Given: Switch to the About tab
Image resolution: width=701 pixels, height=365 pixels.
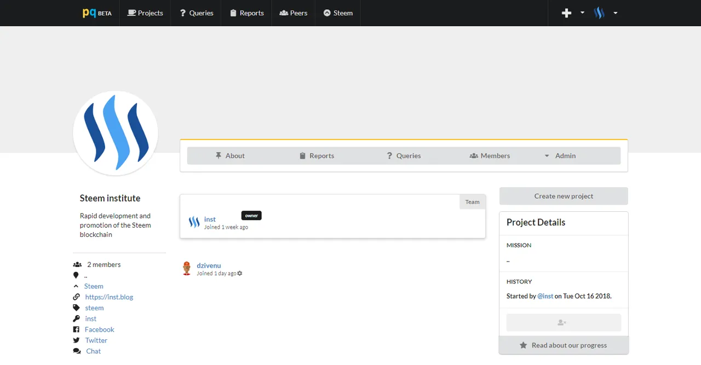Looking at the screenshot, I should [x=230, y=155].
